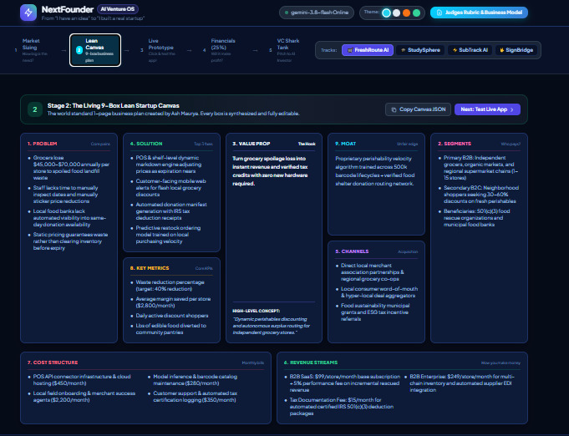Click 'Primary B2B: Independent grocers' bullet
569x436 pixels.
pyautogui.click(x=480, y=168)
